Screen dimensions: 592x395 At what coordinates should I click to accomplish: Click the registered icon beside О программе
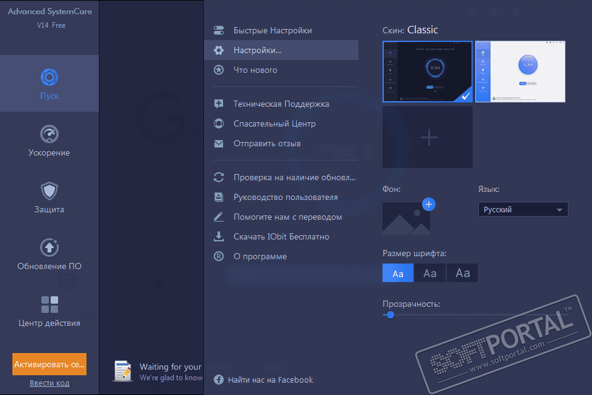(x=219, y=256)
